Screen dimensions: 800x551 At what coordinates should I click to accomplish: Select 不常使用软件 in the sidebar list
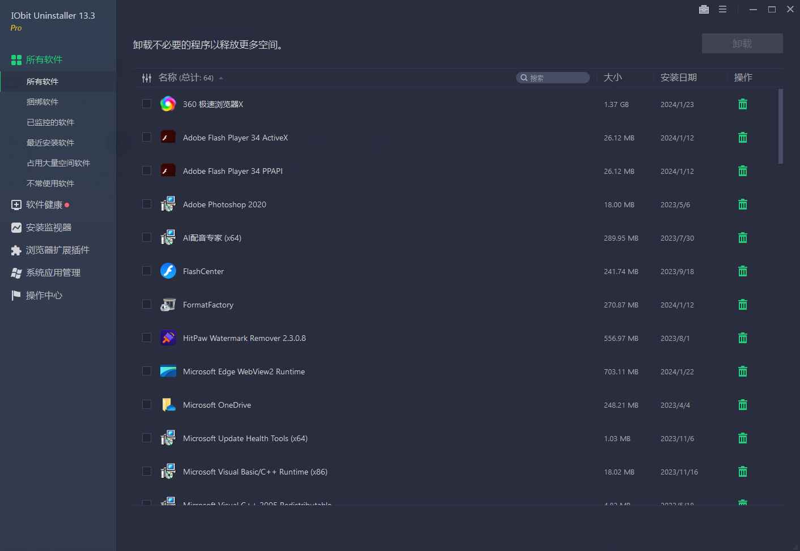click(x=50, y=183)
